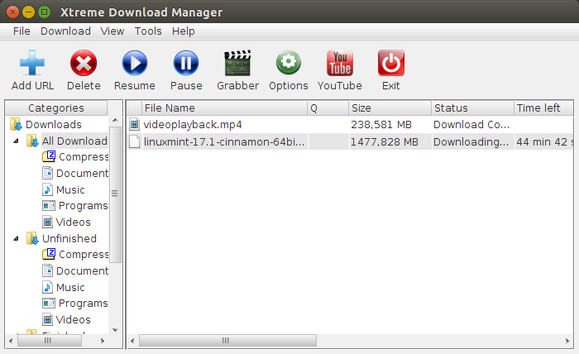The width and height of the screenshot is (579, 354).
Task: Select the Downloads root tree label
Action: tap(54, 124)
